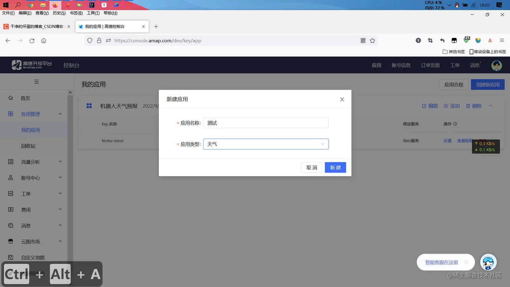Open the 历史(S) menu

(59, 13)
